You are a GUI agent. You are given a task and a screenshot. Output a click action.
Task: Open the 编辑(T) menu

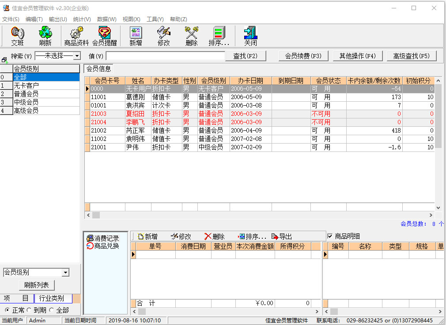point(34,19)
